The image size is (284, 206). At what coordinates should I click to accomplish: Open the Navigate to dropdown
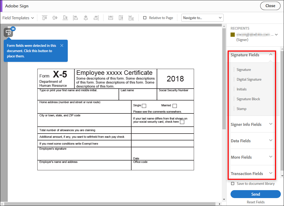(x=202, y=18)
